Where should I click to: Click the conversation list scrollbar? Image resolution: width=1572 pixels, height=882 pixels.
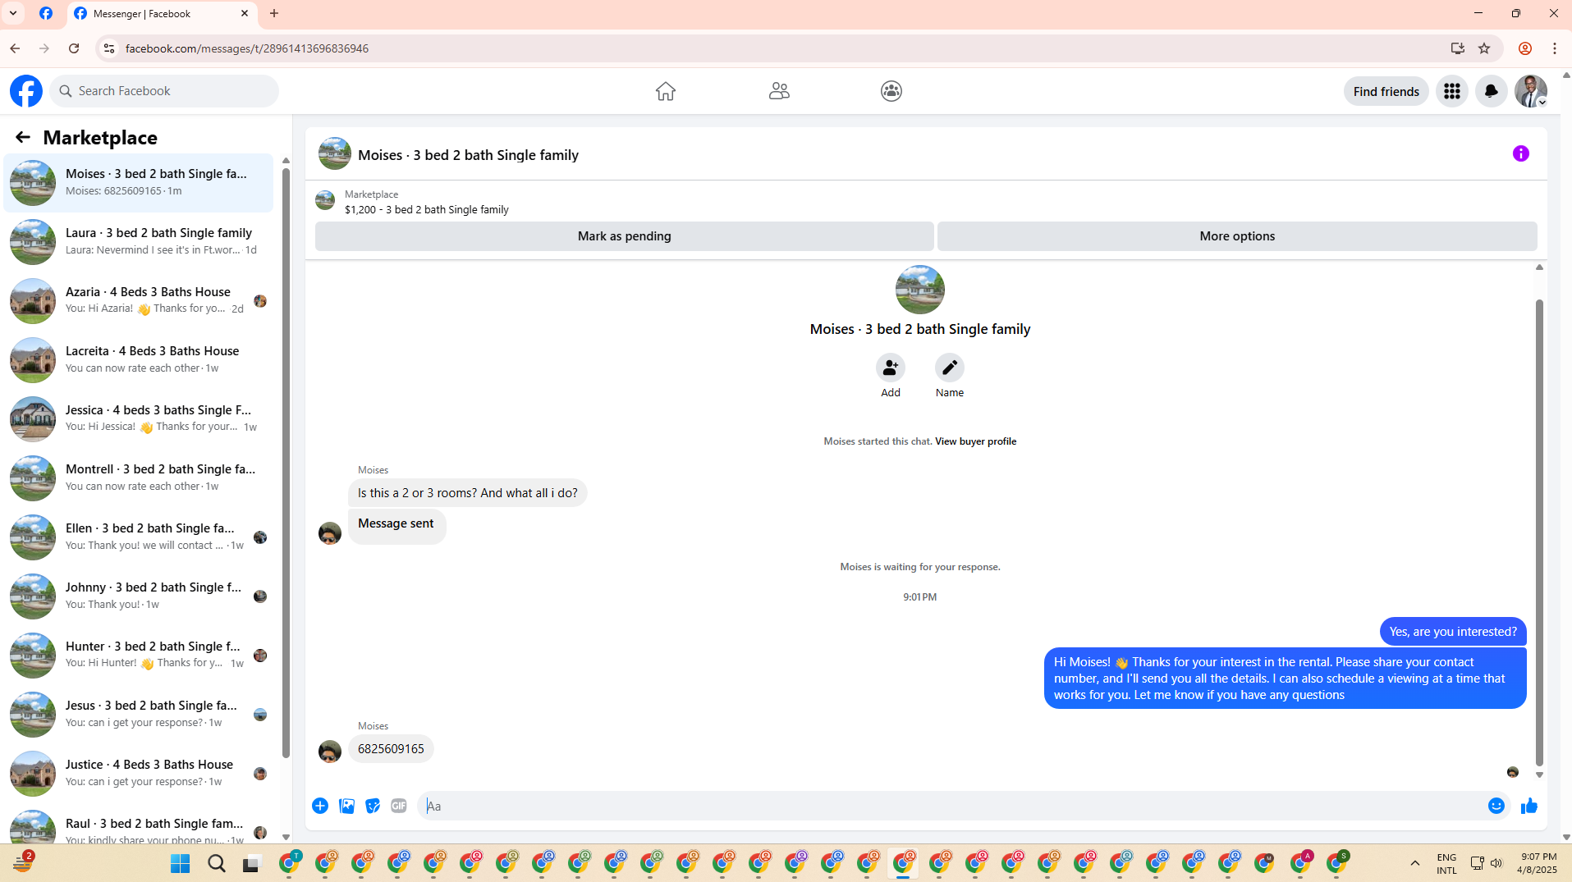(x=286, y=464)
